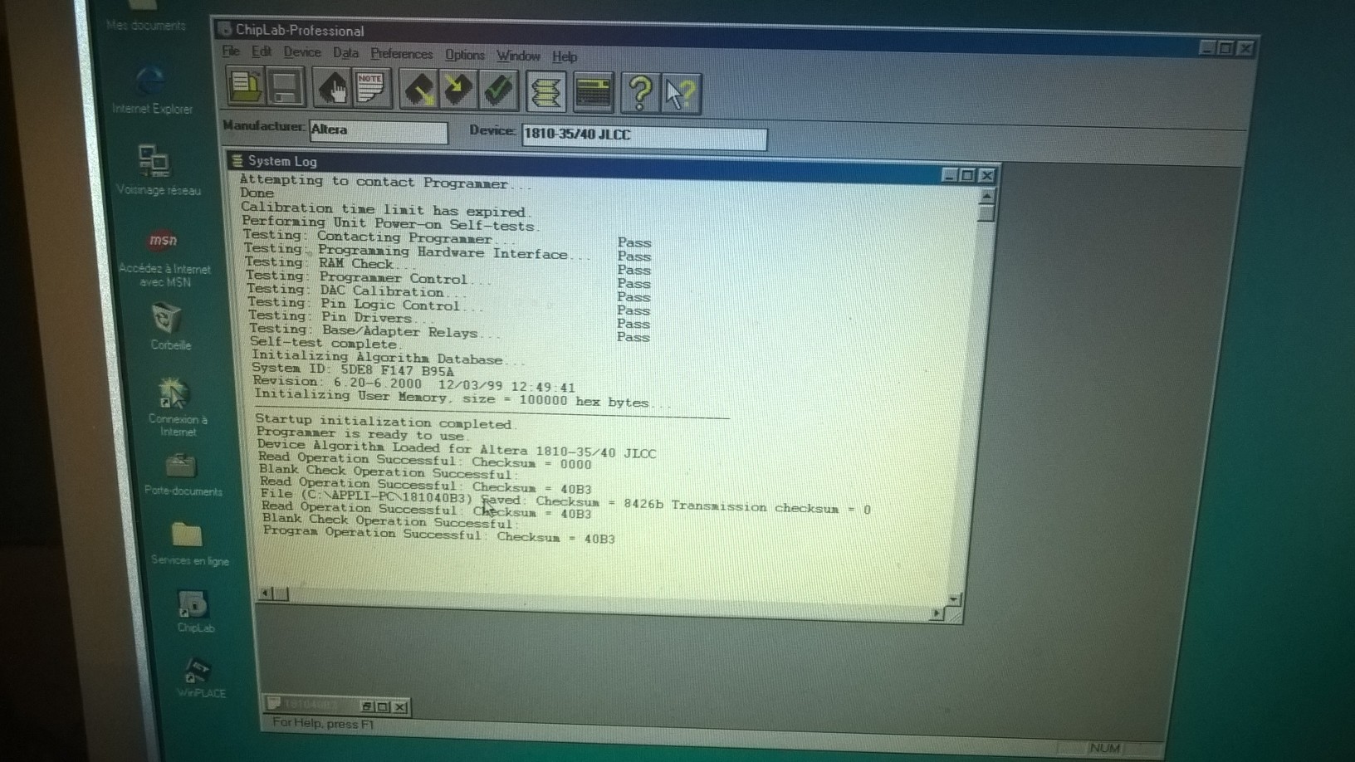Open the Options menu
1355x762 pixels.
coord(465,55)
